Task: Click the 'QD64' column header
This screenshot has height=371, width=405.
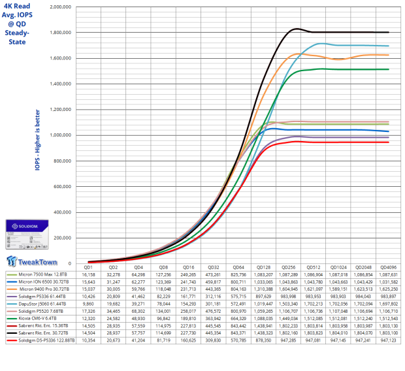Action: coord(238,267)
